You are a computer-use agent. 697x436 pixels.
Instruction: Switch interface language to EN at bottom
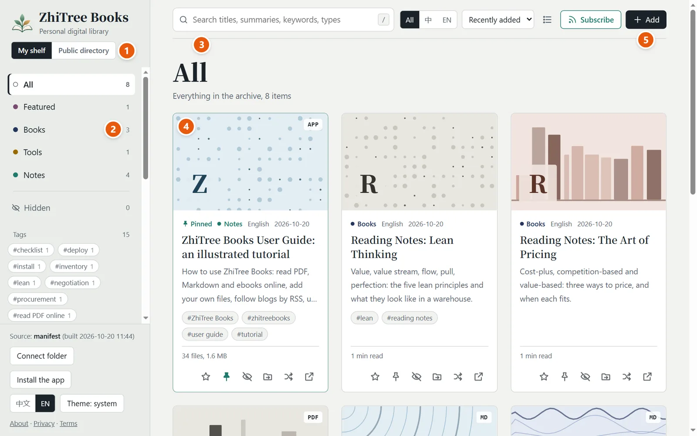pos(45,404)
